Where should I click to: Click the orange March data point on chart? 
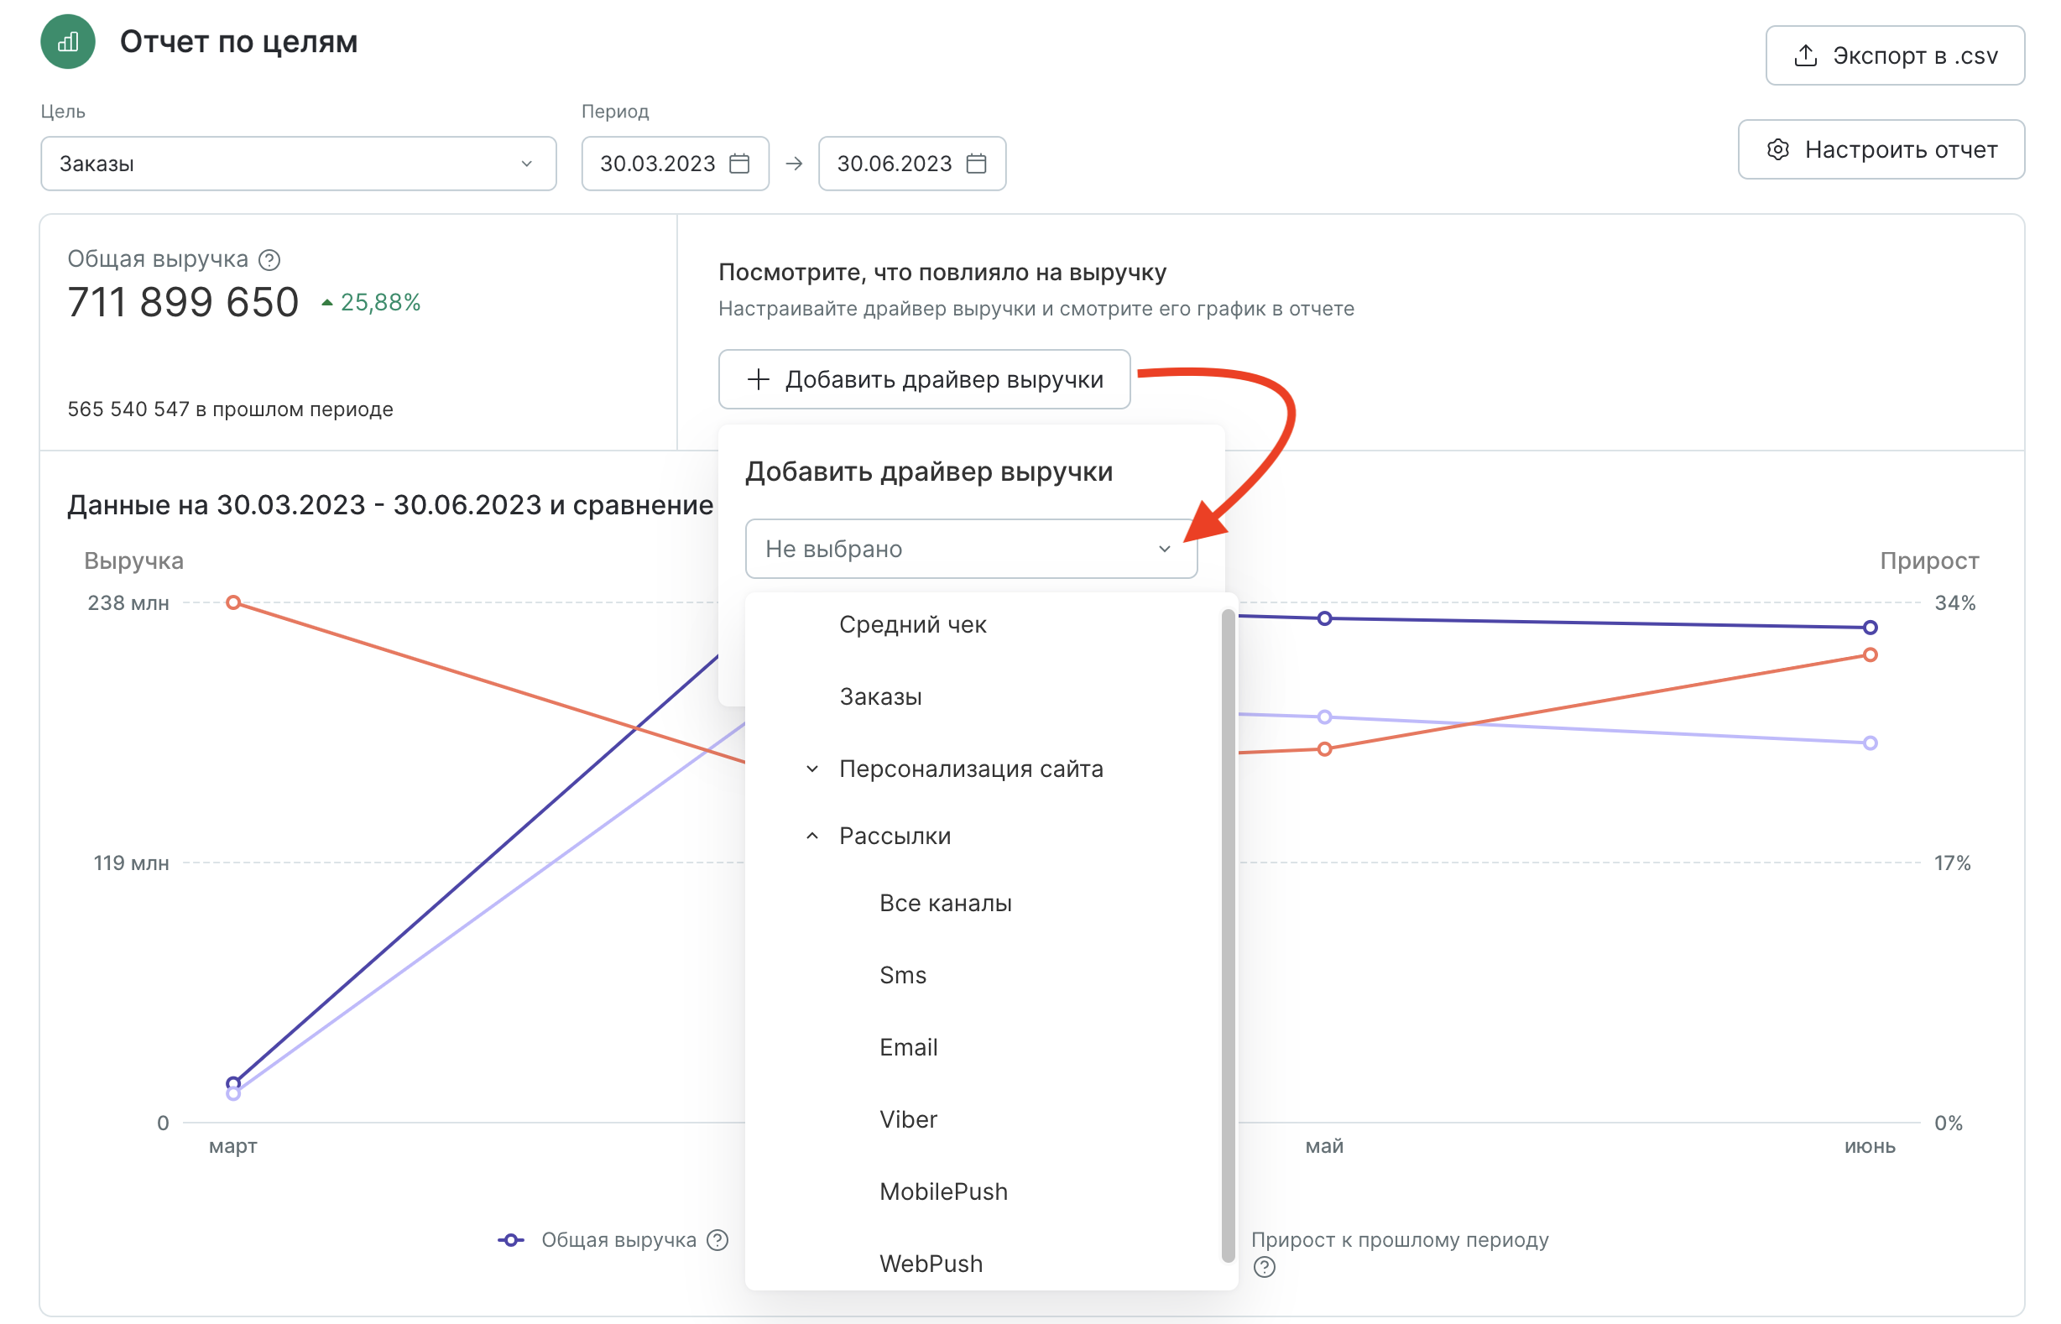pos(233,602)
